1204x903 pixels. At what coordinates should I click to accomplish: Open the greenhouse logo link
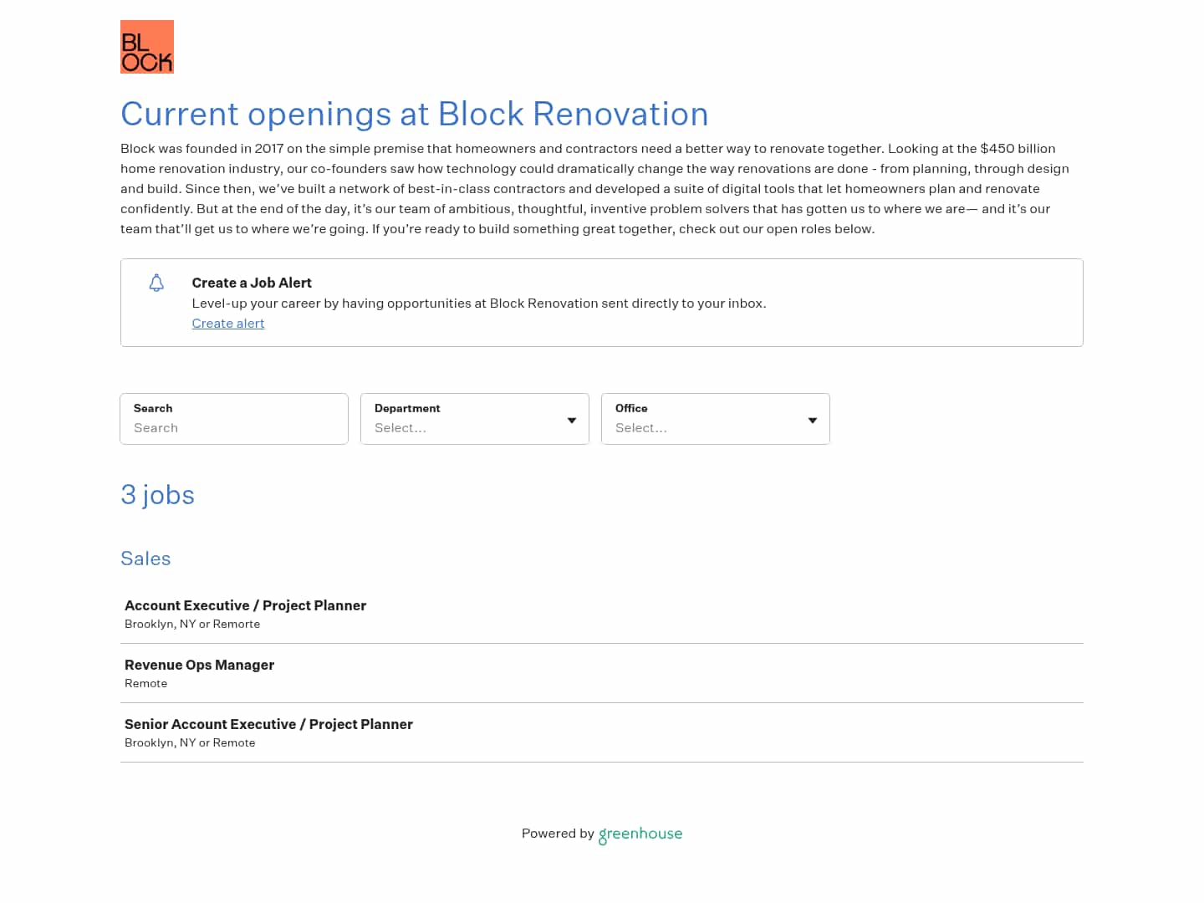click(640, 834)
